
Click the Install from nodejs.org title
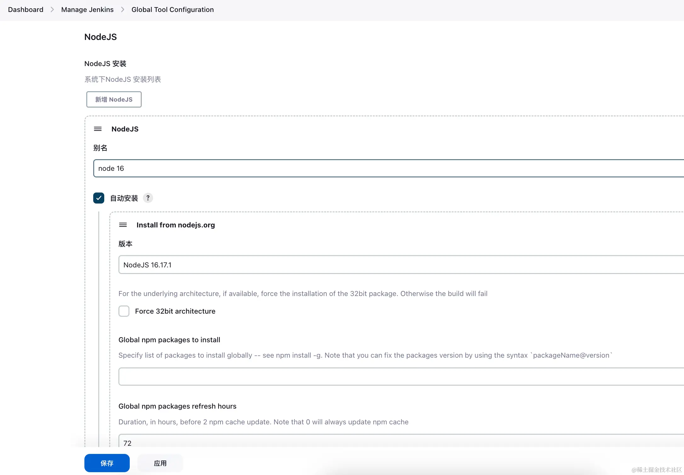tap(176, 225)
